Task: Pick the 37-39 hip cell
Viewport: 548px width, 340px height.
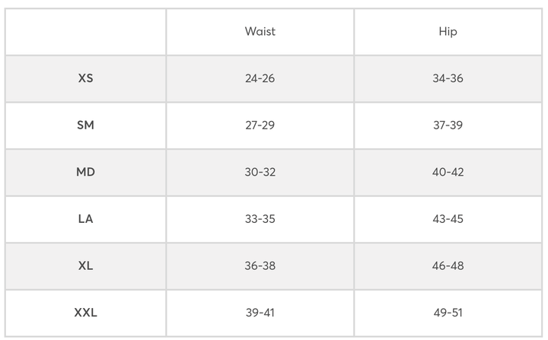Action: 448,125
